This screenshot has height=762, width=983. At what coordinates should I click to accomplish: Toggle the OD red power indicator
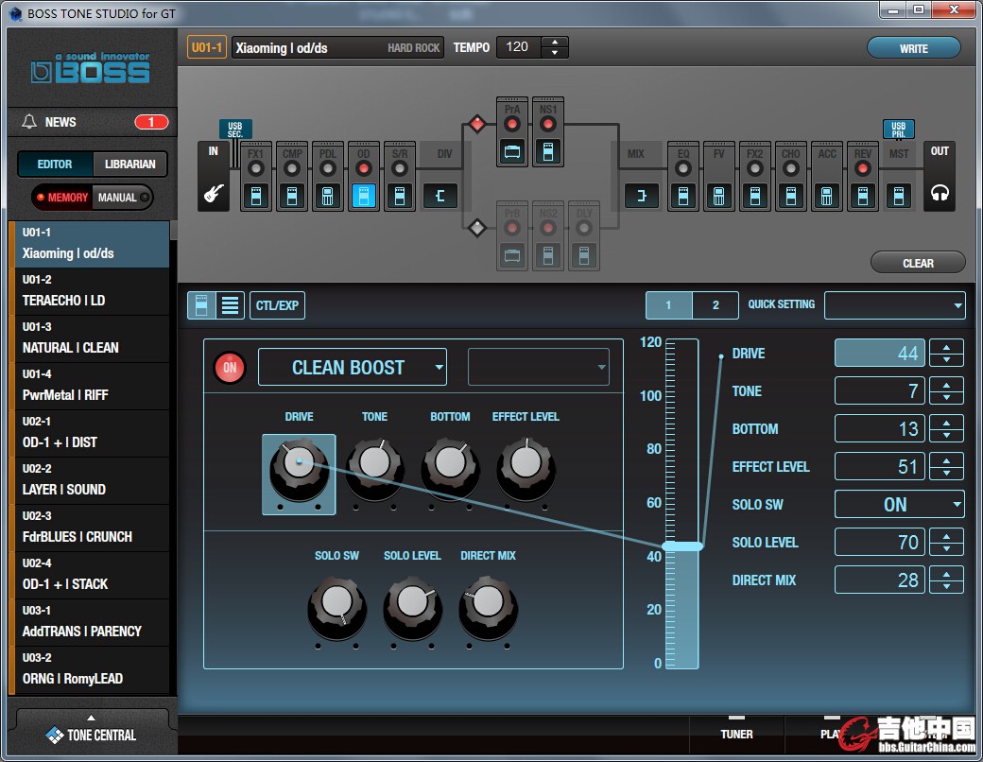tap(364, 168)
